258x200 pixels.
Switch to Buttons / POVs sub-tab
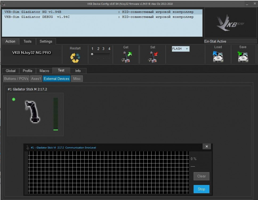(16, 79)
